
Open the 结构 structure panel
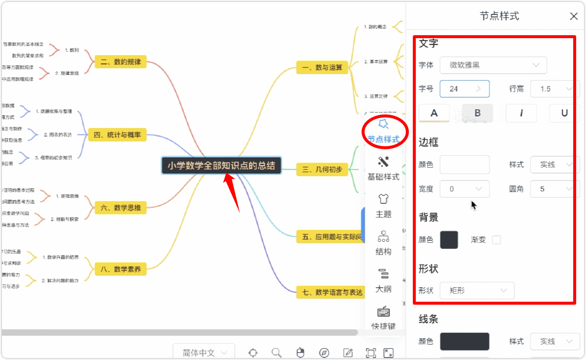(x=384, y=243)
